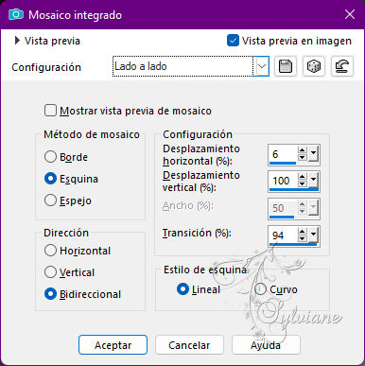This screenshot has width=365, height=366.
Task: Click the Cancelar button
Action: (x=189, y=345)
